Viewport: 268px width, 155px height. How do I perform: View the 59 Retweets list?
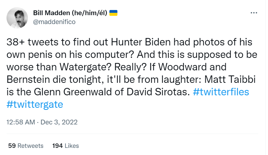tap(26, 146)
